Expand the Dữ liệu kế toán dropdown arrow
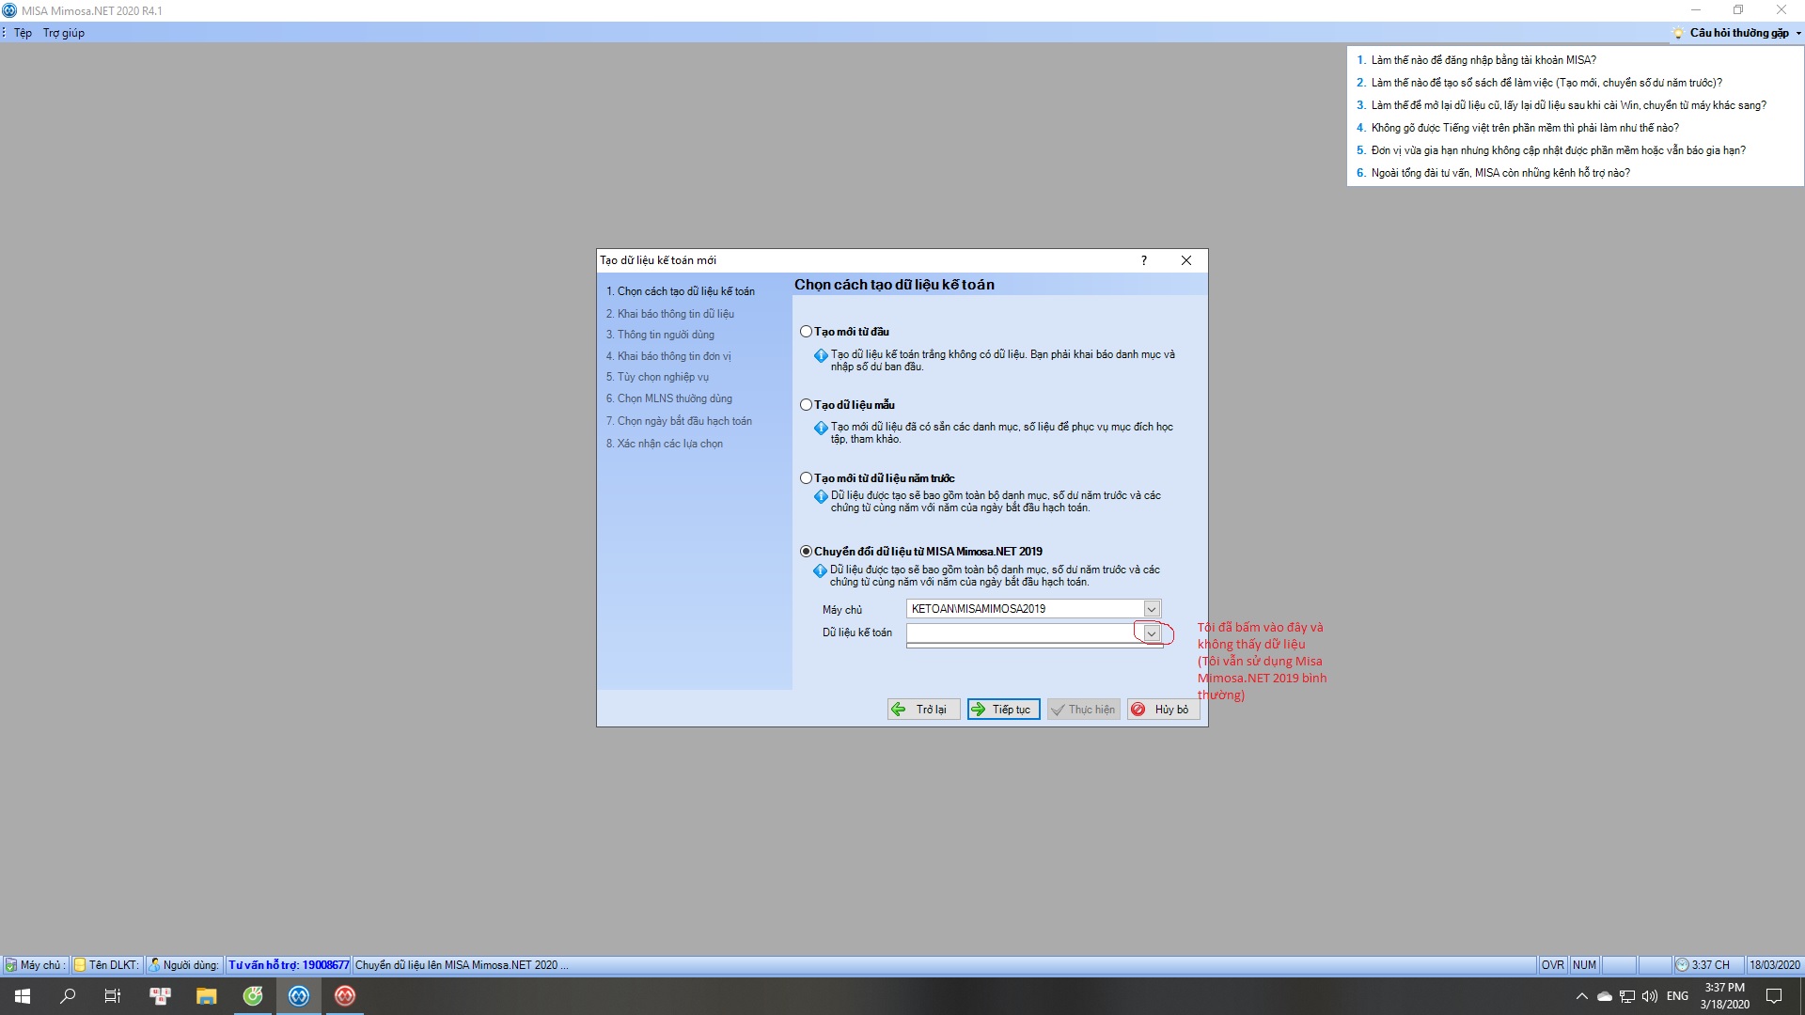Viewport: 1805px width, 1015px height. (x=1151, y=633)
